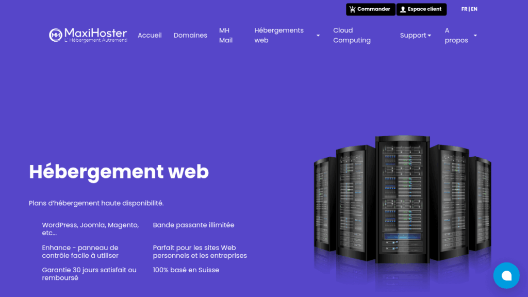
Task: Click the shopping cart icon beside Commander
Action: click(x=352, y=9)
